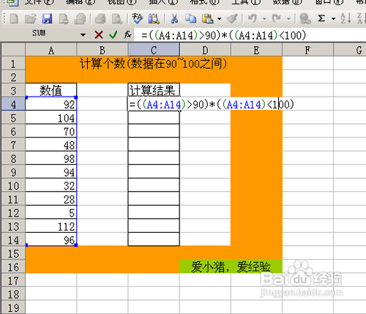Click the 爱小猪，爱经验 green cell
Image resolution: width=366 pixels, height=314 pixels.
pos(231,266)
